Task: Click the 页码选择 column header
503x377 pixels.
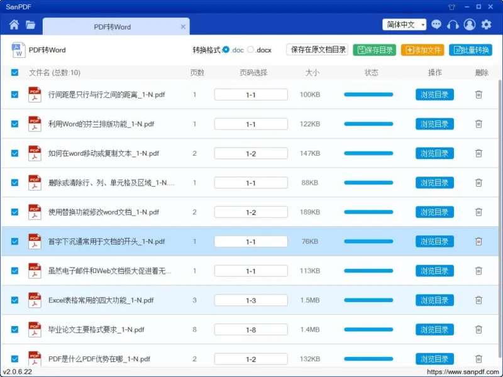Action: (x=253, y=72)
